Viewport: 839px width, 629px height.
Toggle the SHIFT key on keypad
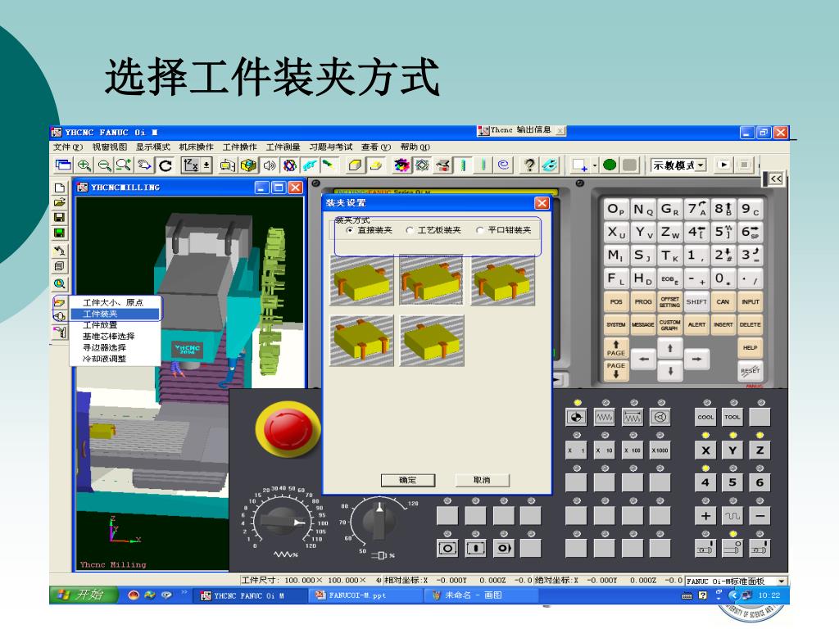696,302
